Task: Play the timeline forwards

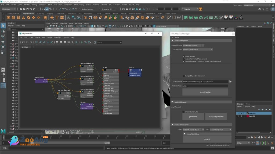Action: coord(262,137)
